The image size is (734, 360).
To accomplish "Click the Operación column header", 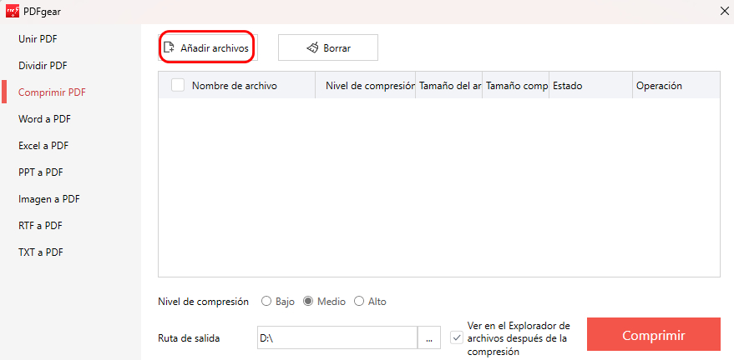I will (x=676, y=86).
